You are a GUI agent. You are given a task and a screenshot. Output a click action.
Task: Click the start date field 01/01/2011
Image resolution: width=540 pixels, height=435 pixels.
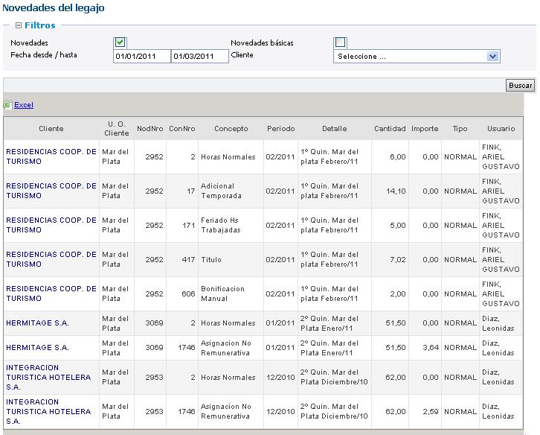tap(141, 57)
